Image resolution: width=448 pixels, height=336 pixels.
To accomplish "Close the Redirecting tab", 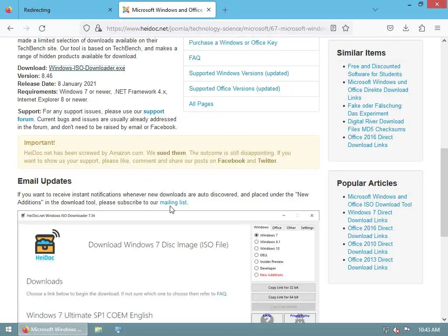I will pos(110,10).
